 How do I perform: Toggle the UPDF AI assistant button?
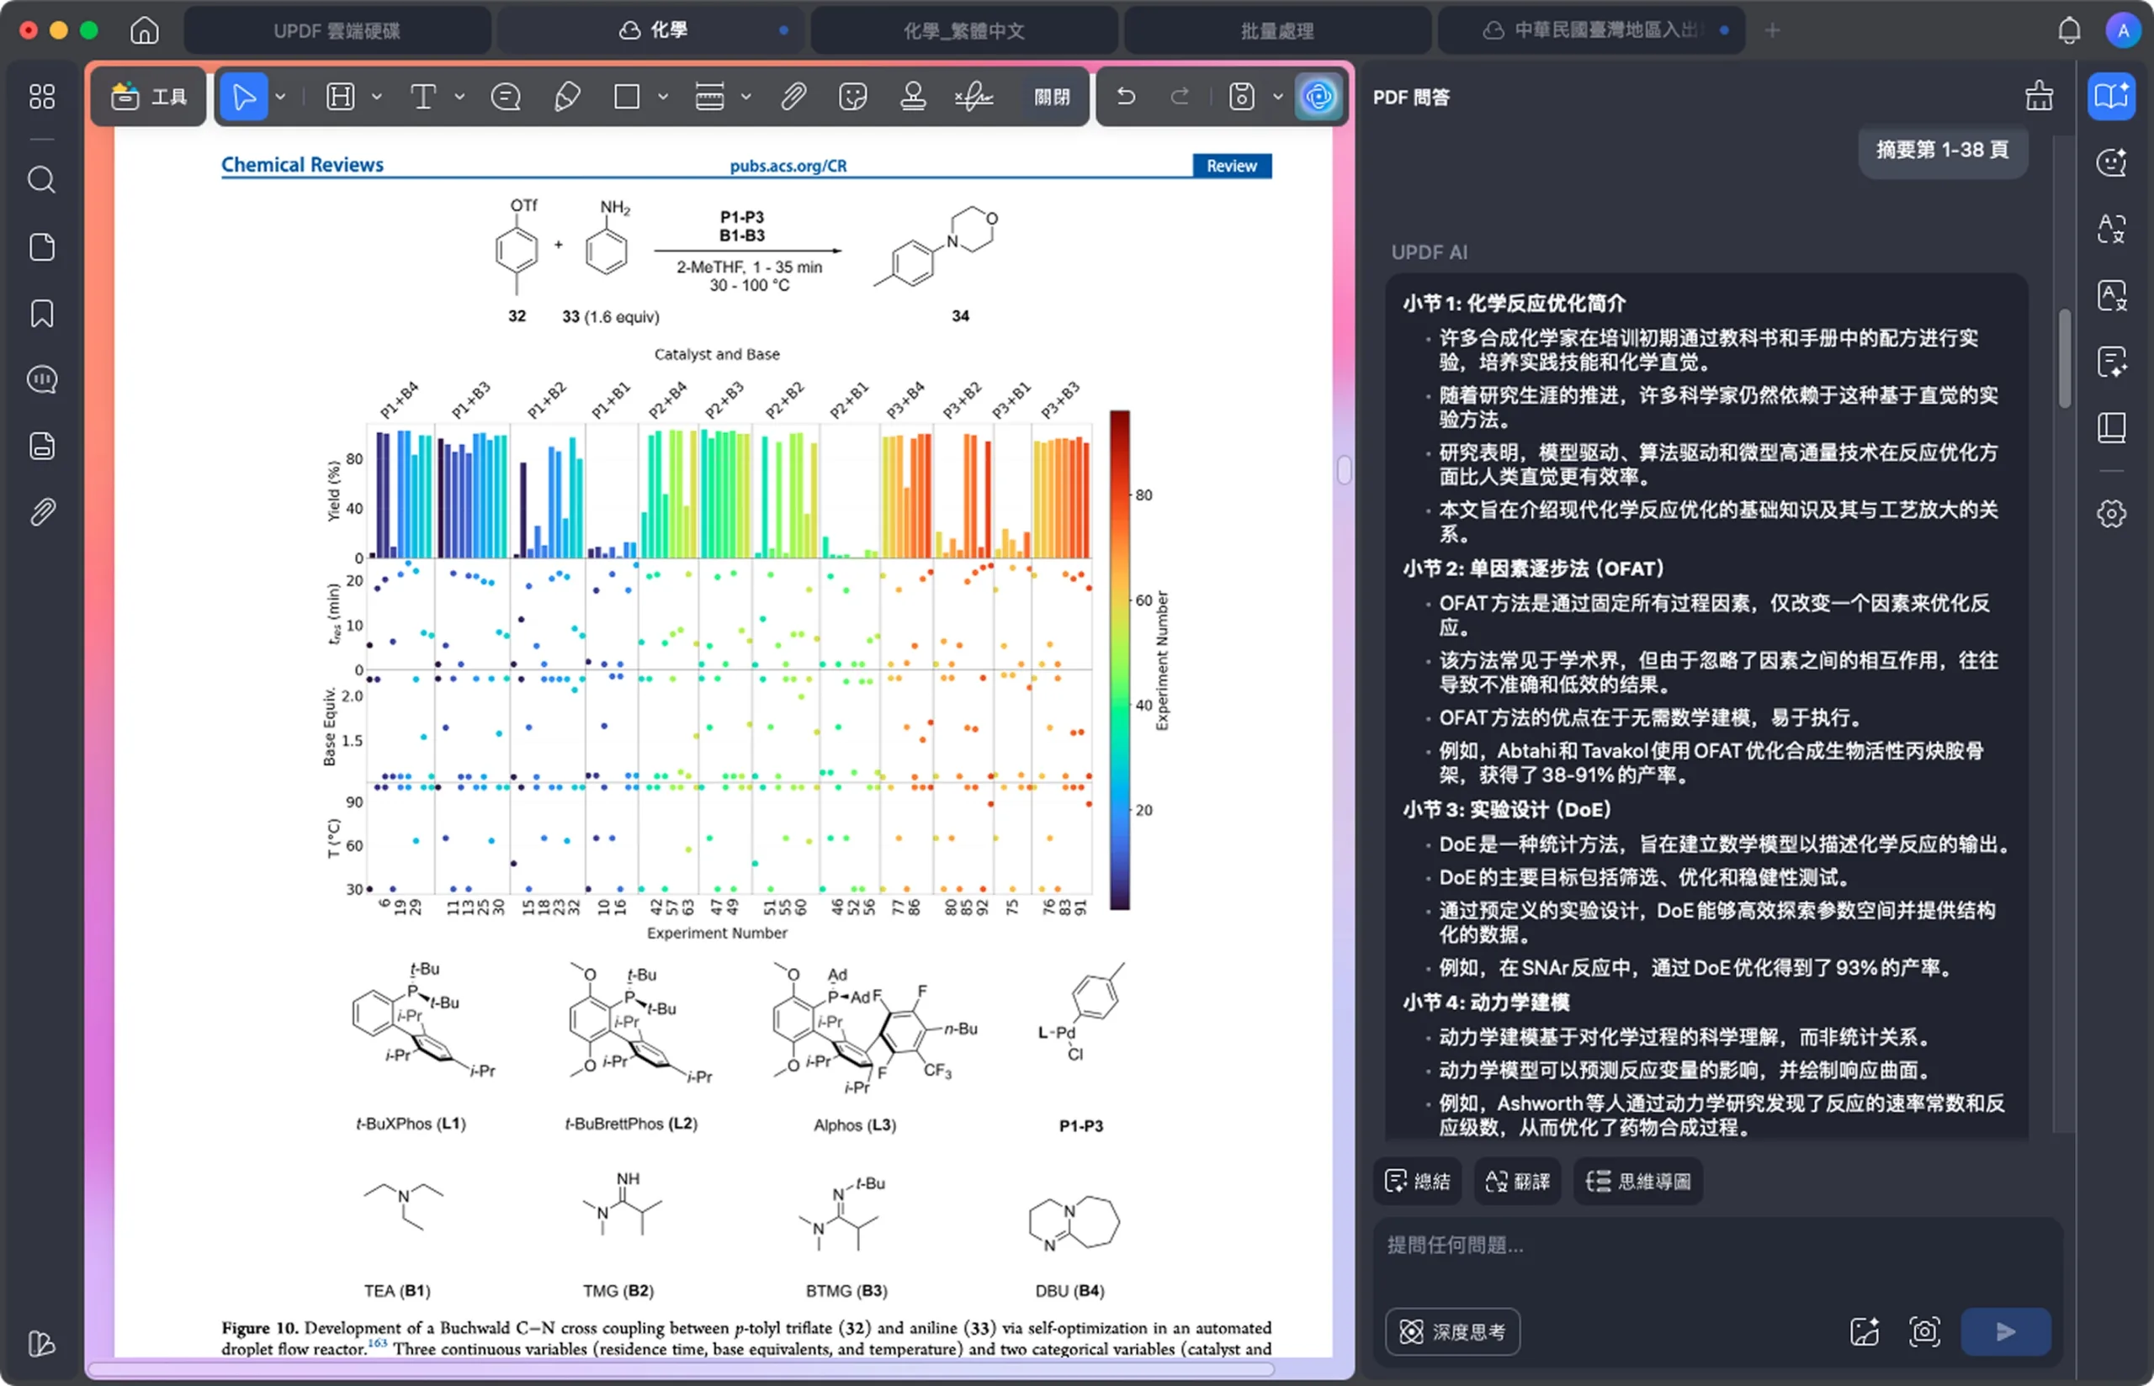1318,97
